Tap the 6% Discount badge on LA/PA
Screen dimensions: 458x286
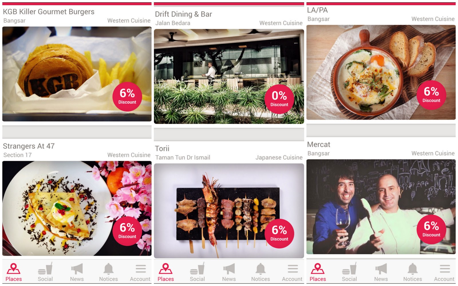click(x=431, y=95)
